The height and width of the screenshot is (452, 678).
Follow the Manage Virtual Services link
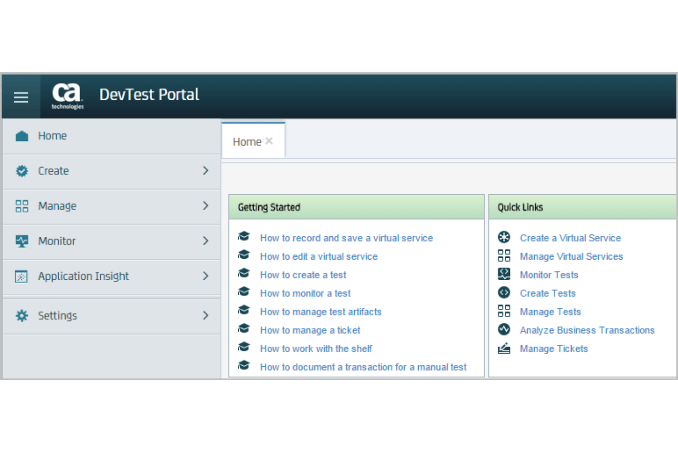[571, 256]
